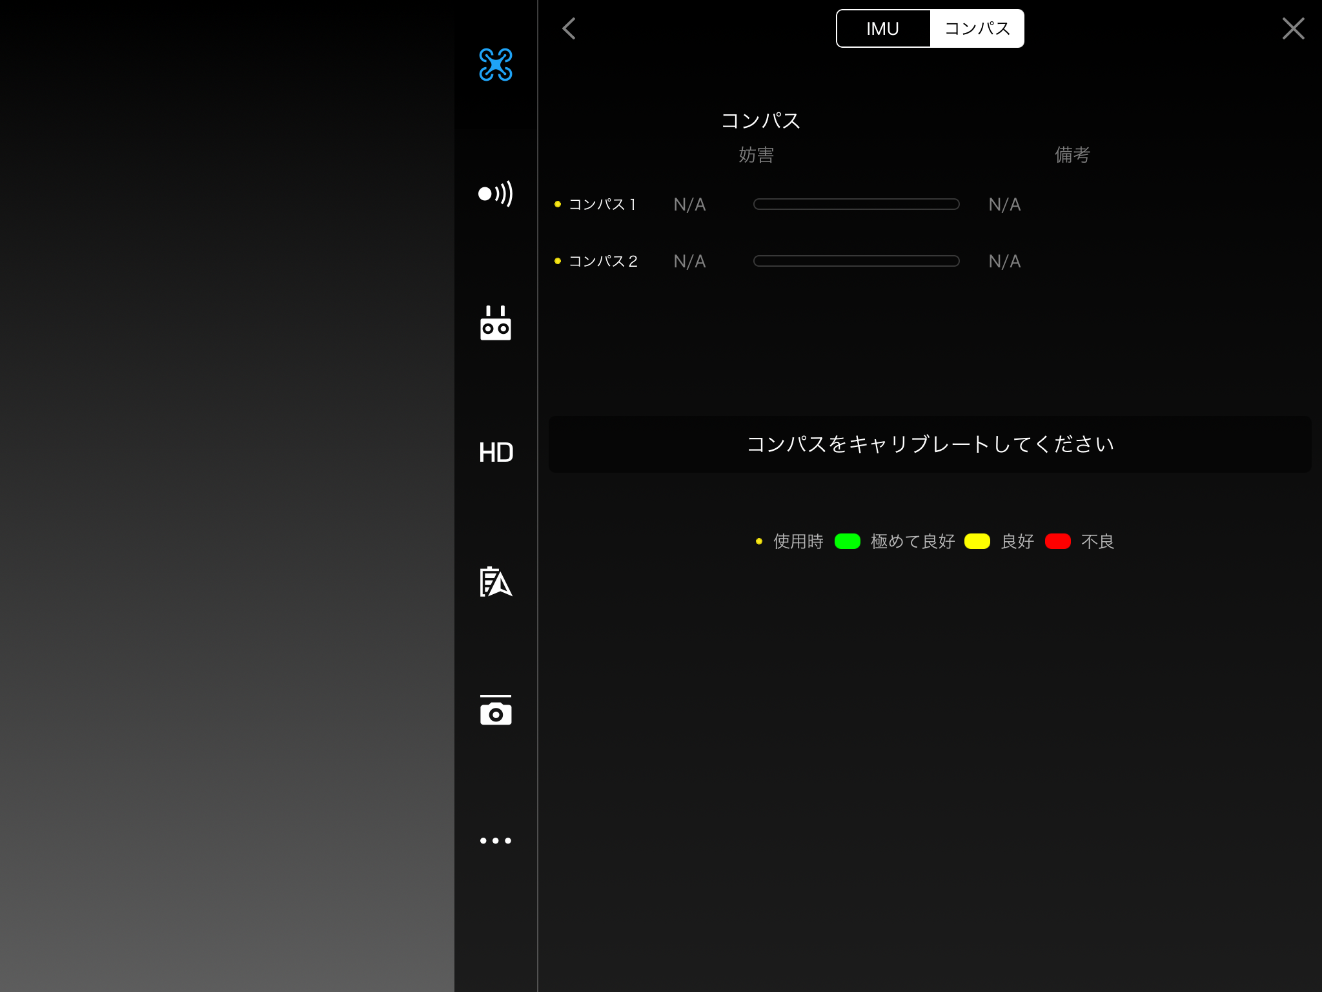Click コンパス 2 interference bar

pos(856,261)
